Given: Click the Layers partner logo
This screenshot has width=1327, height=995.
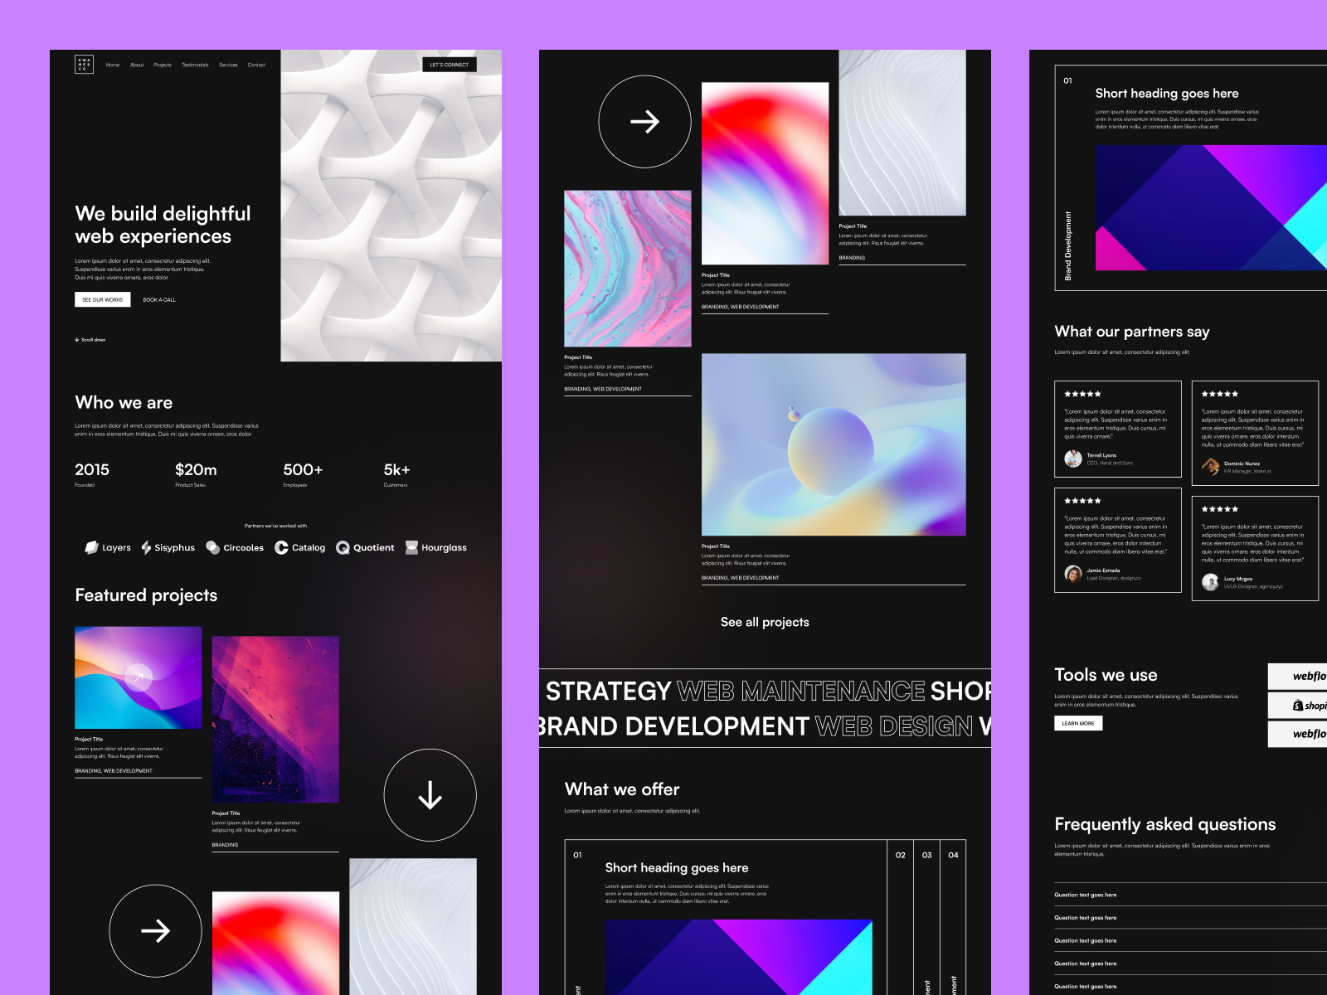Looking at the screenshot, I should coord(108,547).
